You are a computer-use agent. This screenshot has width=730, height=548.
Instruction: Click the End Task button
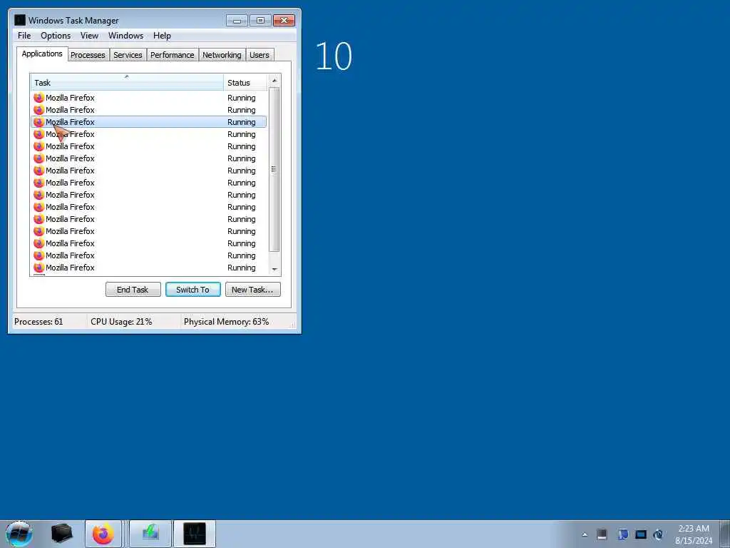[x=133, y=290]
